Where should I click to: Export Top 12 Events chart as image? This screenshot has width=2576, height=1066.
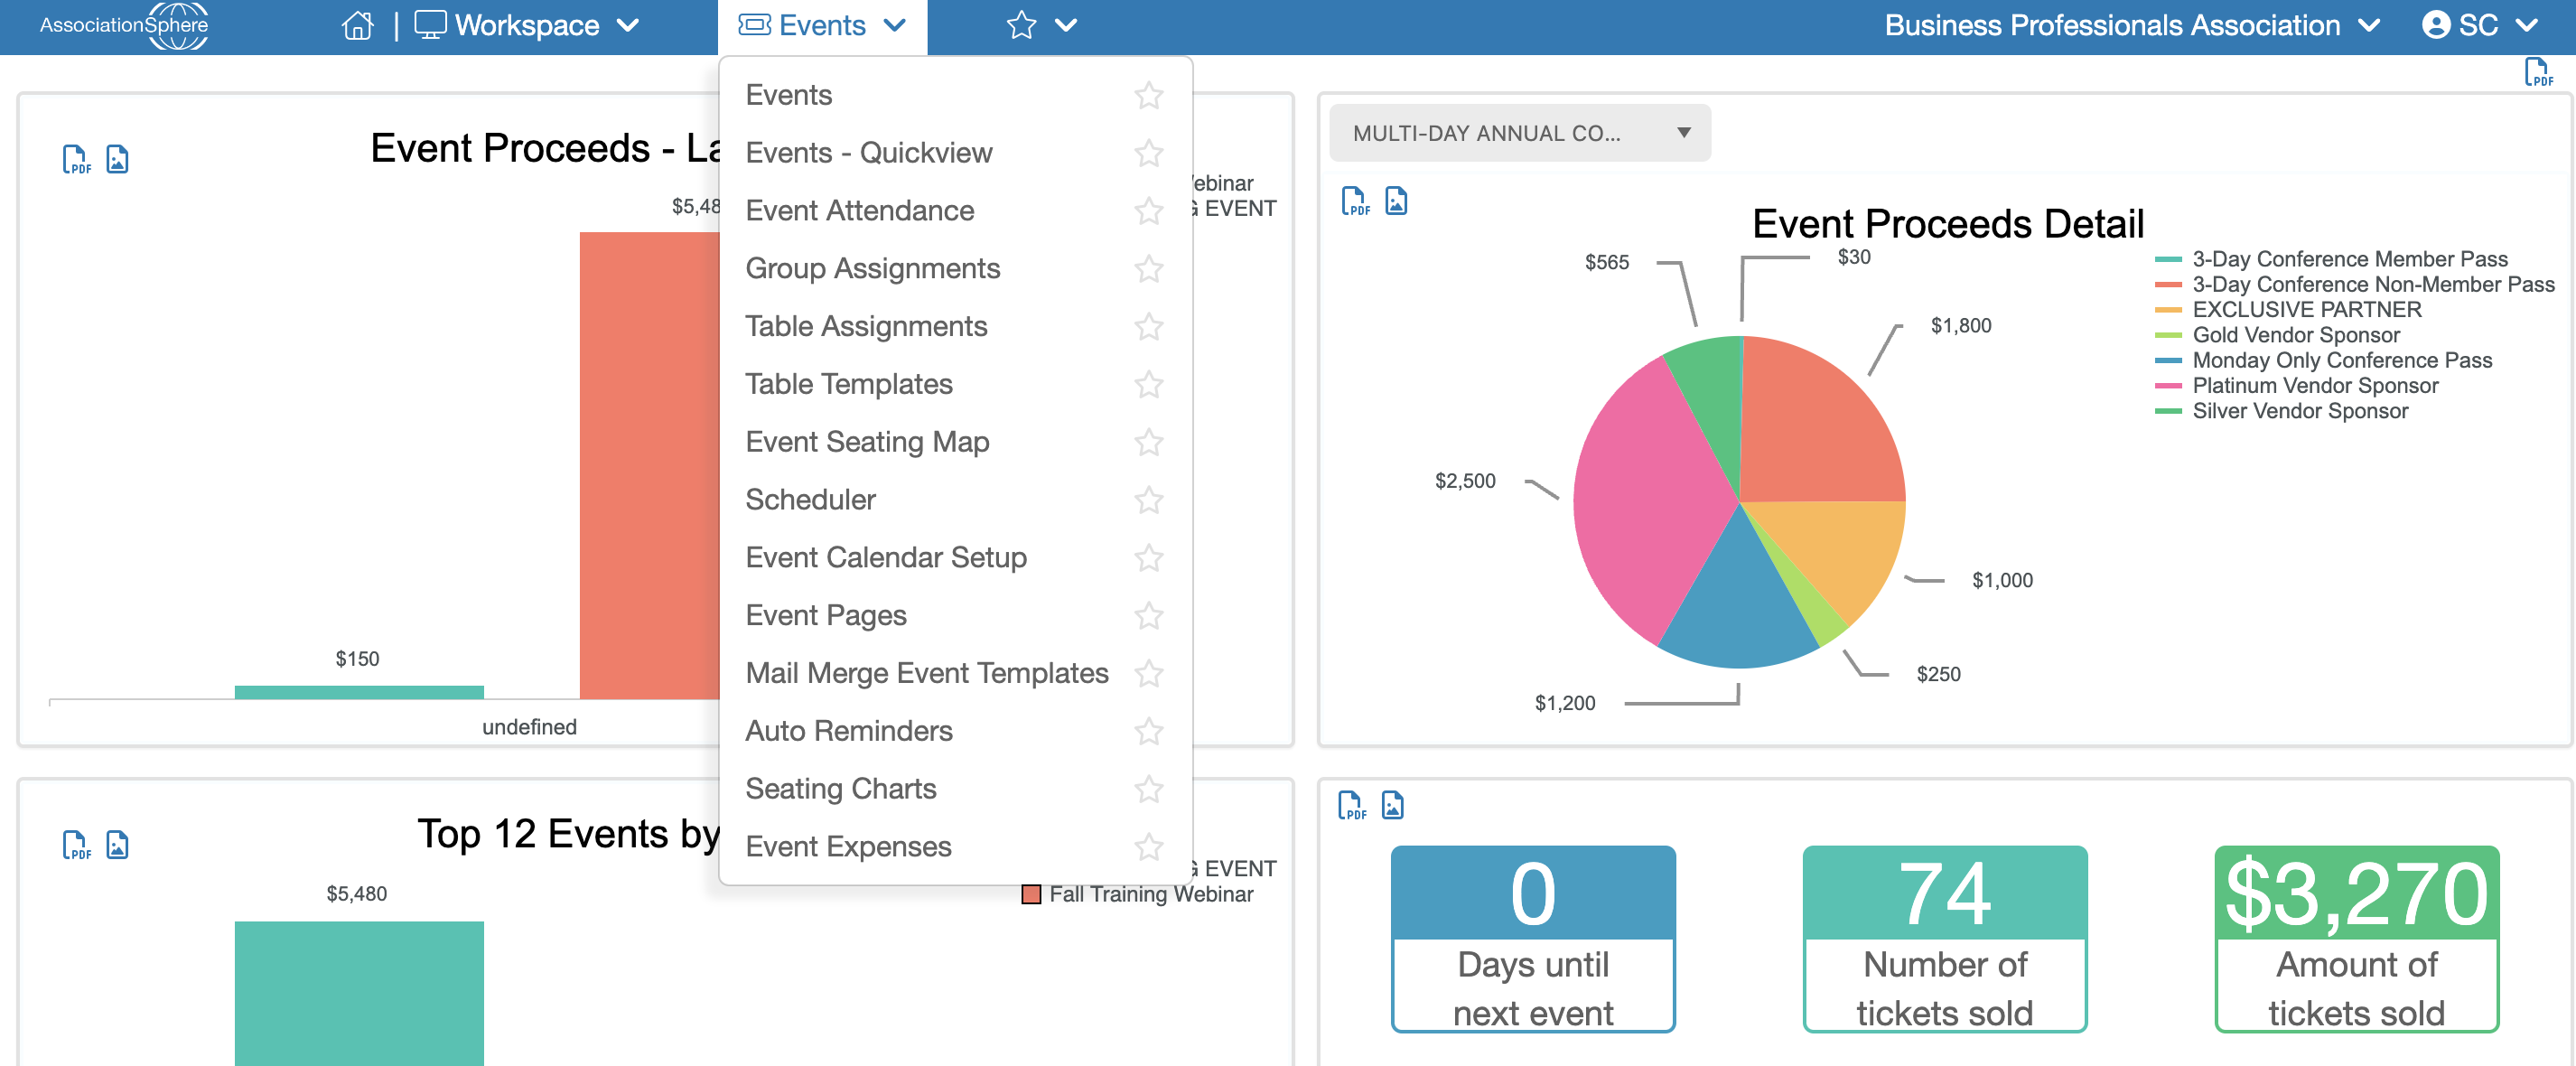117,845
